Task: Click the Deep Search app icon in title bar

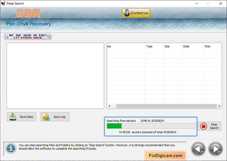Action: 3,3
